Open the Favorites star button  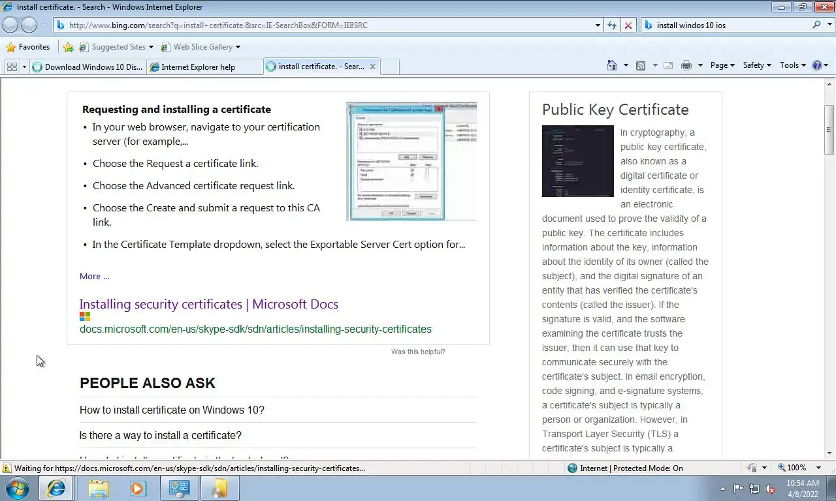[28, 47]
